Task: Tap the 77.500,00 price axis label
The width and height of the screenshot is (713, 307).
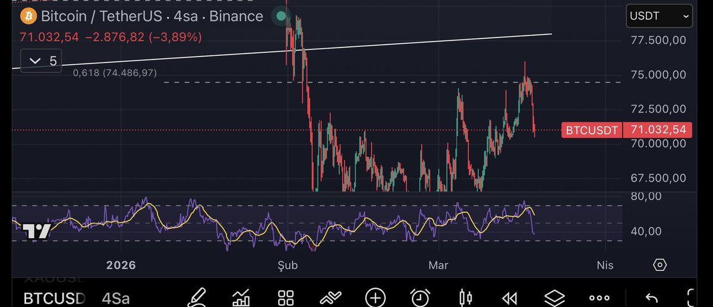Action: (x=658, y=40)
